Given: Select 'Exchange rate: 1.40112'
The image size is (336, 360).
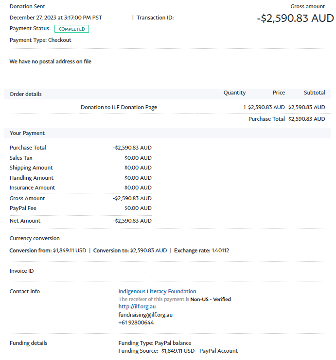Looking at the screenshot, I should coord(201,250).
